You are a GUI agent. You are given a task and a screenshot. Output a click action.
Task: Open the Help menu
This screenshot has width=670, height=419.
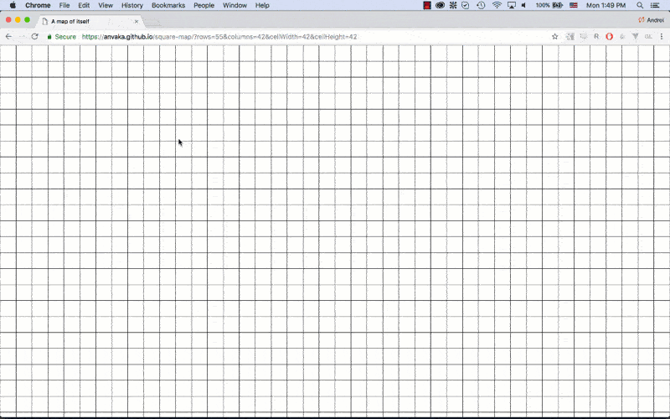pos(262,5)
